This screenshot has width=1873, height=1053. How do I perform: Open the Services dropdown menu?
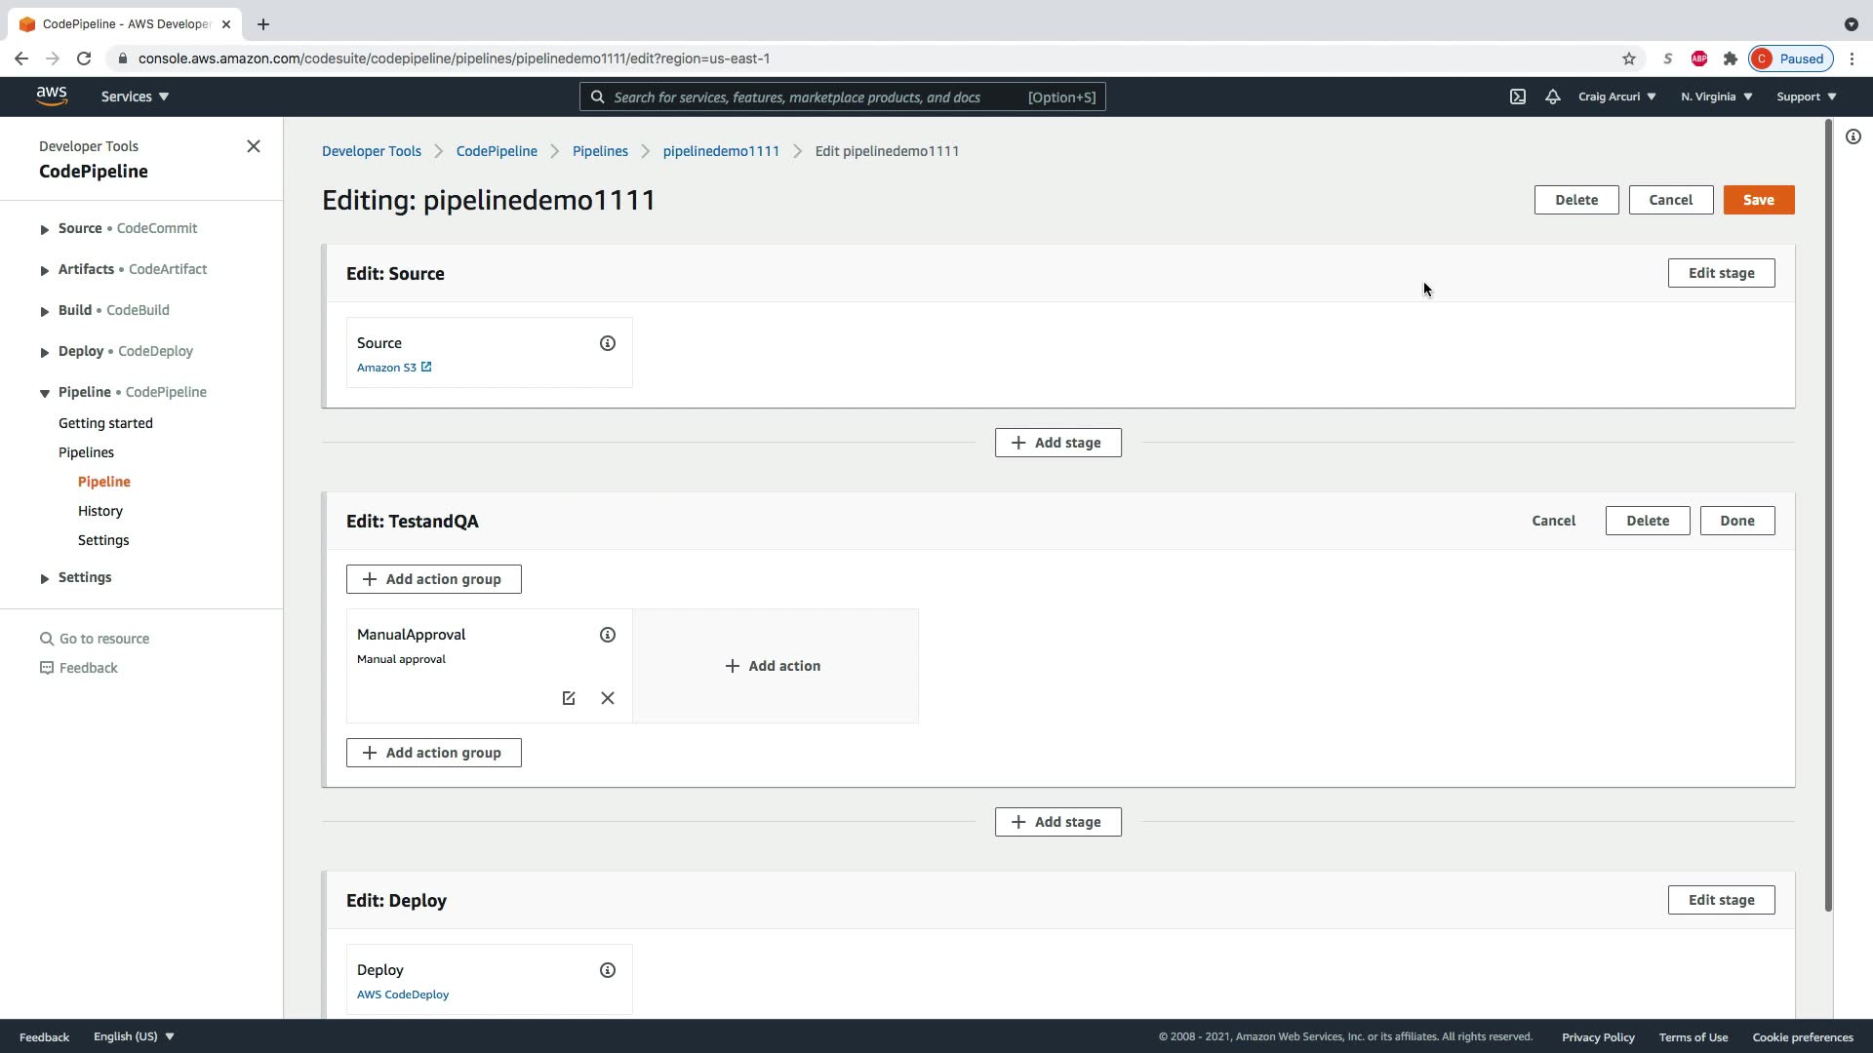(135, 97)
